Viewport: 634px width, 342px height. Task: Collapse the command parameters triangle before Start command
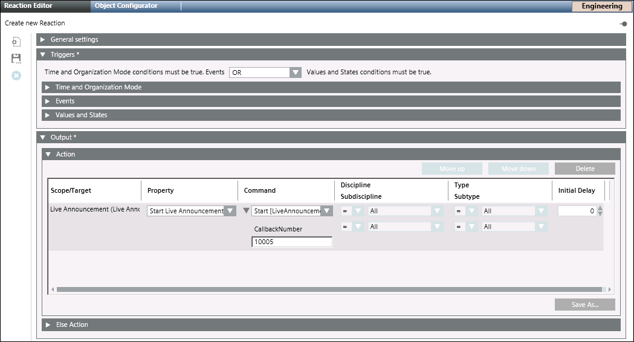(246, 211)
